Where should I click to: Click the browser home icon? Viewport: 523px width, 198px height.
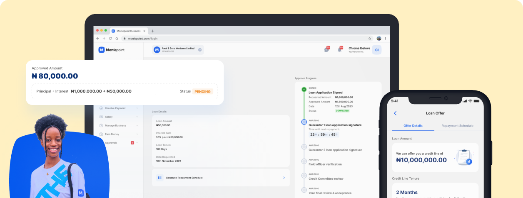click(x=117, y=38)
